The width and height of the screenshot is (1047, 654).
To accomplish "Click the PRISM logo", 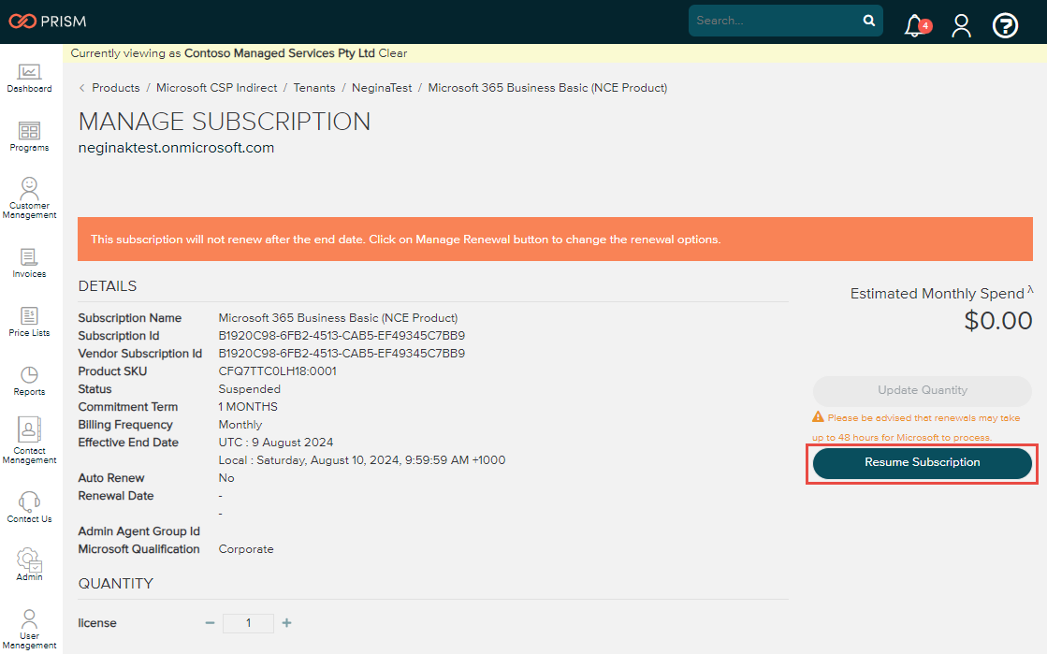I will click(x=48, y=22).
